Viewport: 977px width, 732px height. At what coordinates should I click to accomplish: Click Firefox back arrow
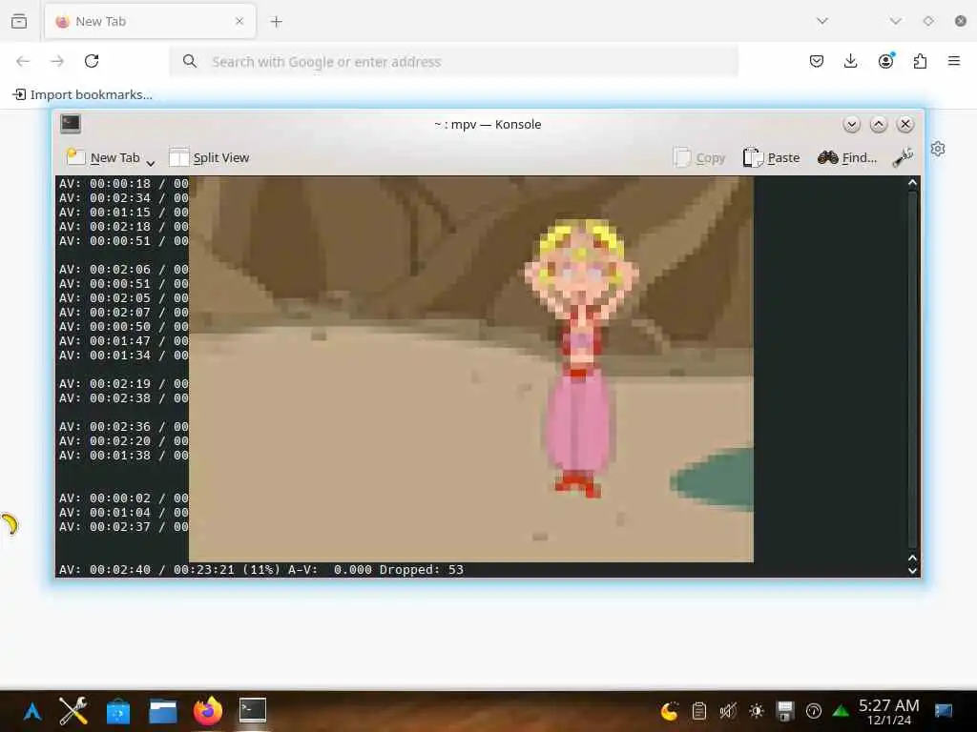pos(23,61)
